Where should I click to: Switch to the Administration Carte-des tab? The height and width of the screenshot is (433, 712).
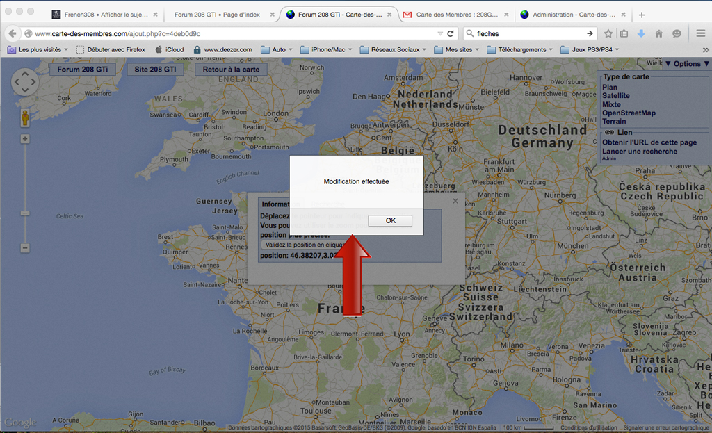tap(574, 15)
